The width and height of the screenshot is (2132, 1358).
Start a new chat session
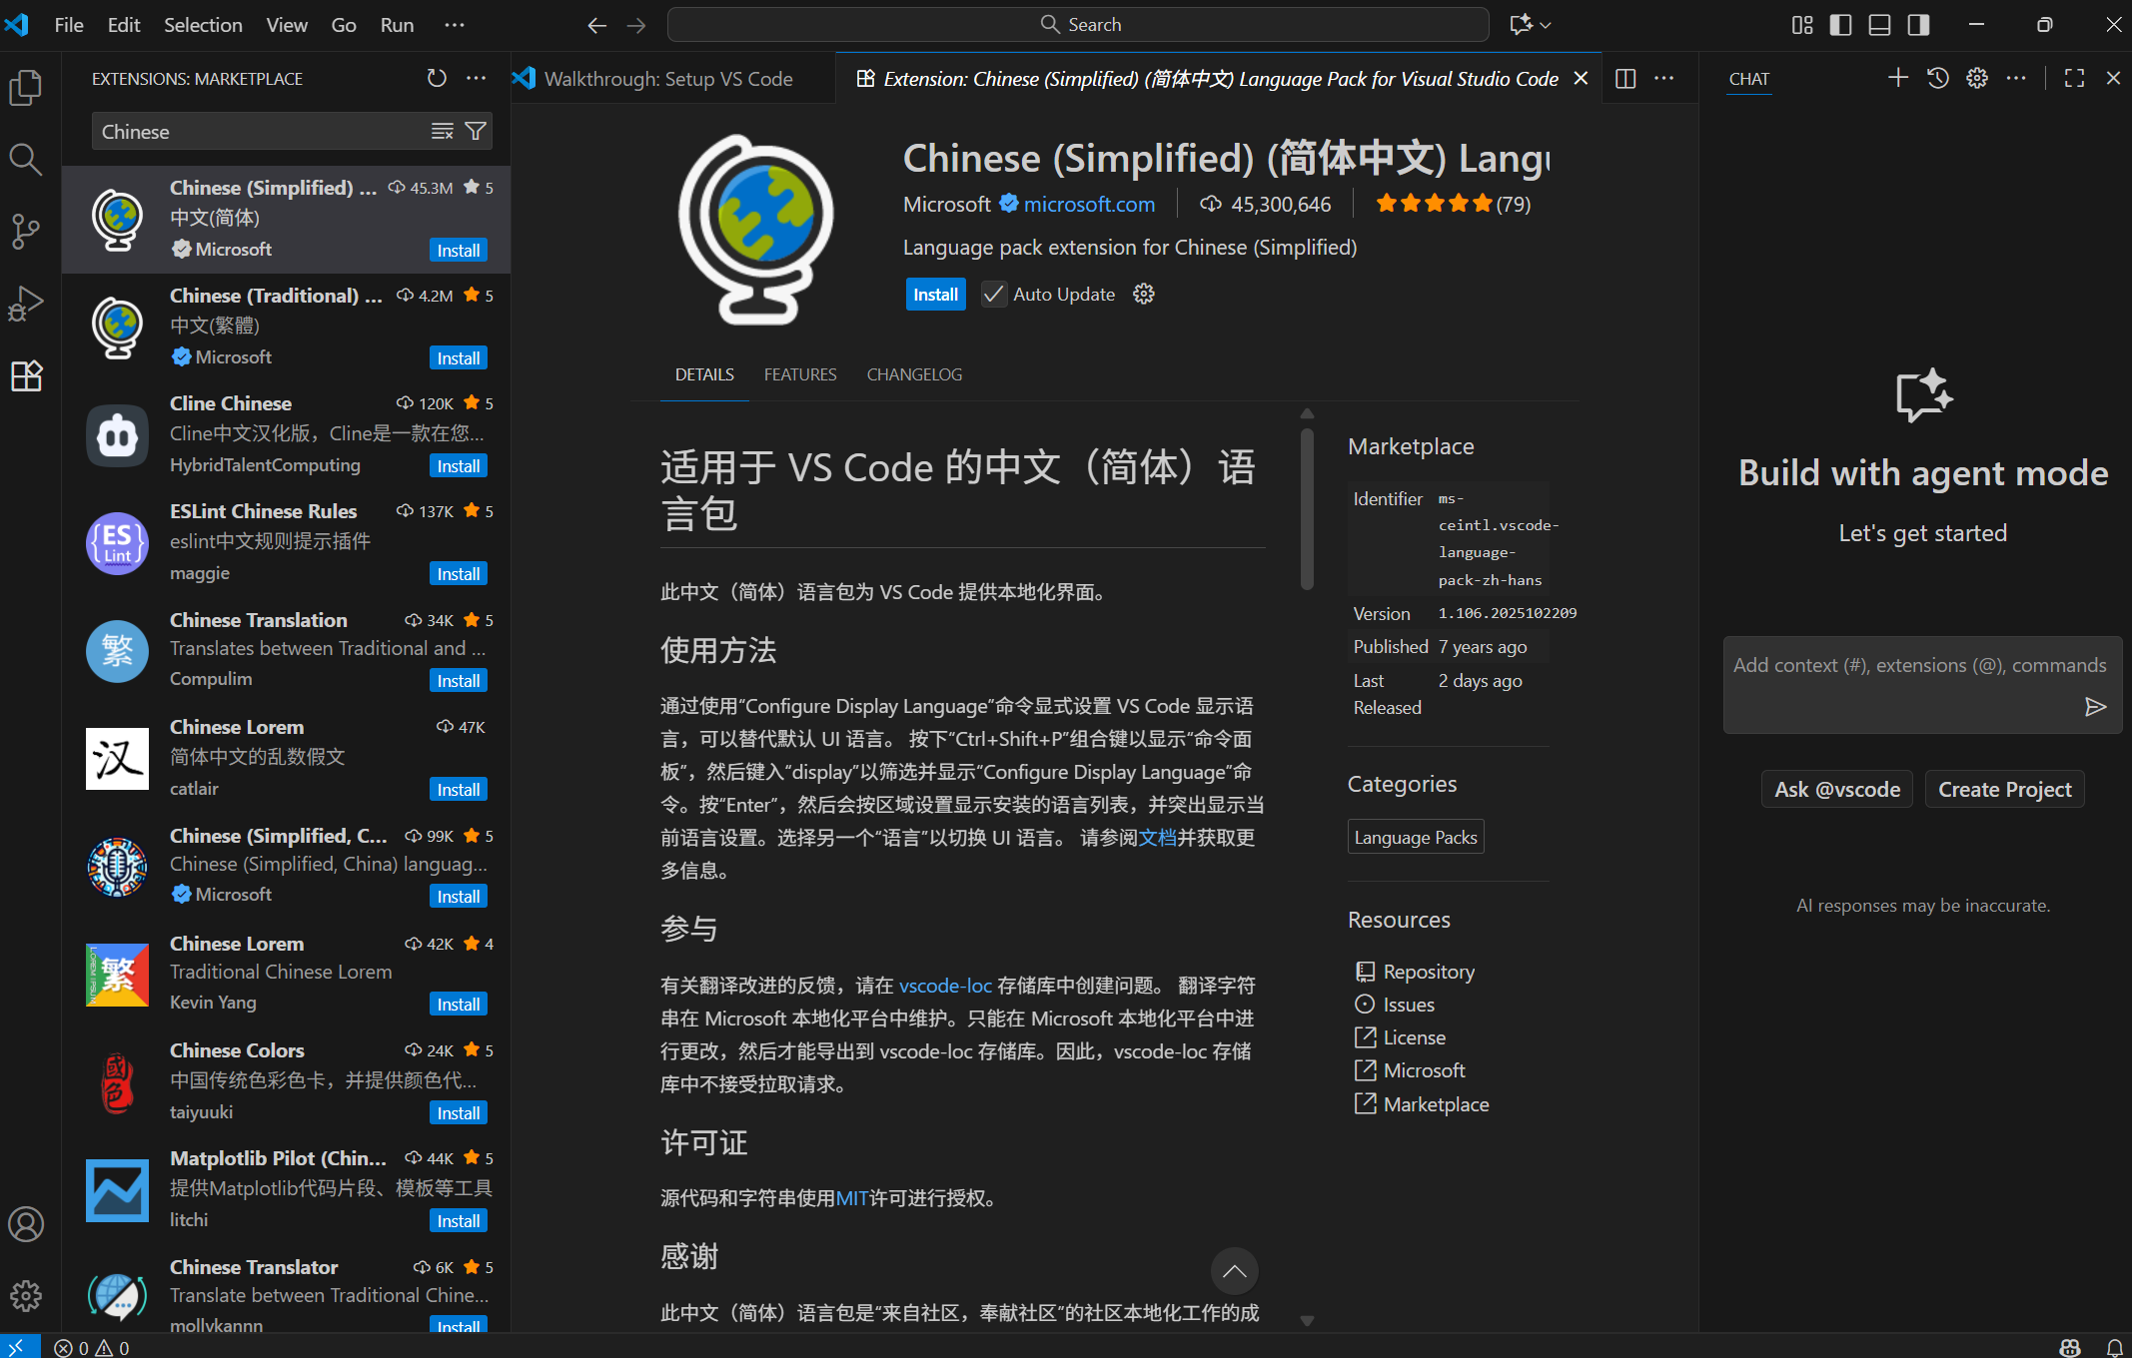point(1897,78)
